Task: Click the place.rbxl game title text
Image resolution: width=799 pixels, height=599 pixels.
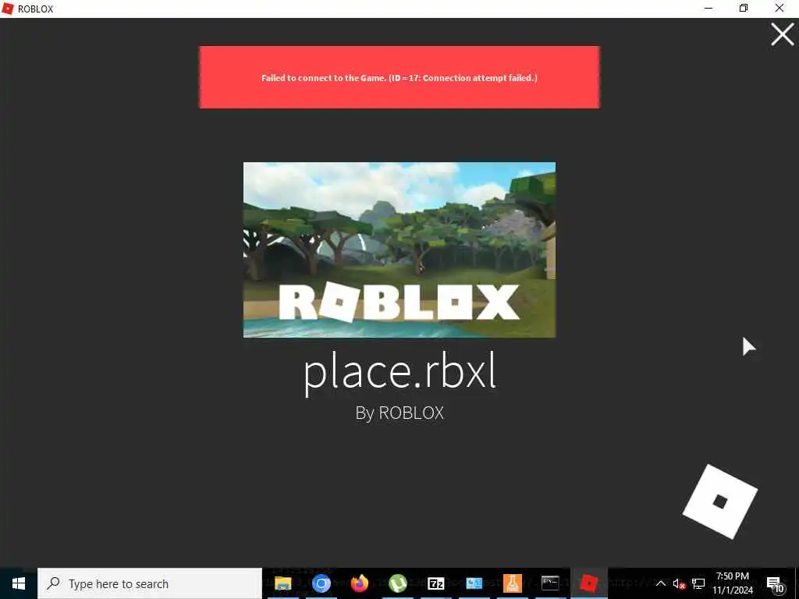Action: tap(399, 374)
